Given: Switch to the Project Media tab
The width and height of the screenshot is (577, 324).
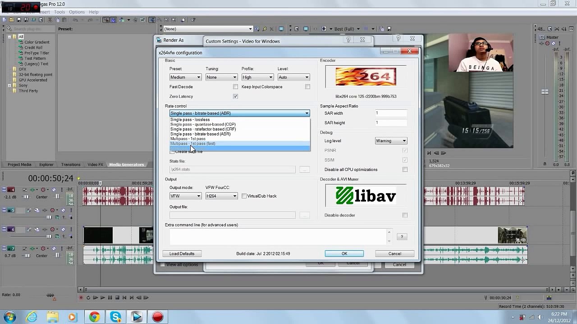Looking at the screenshot, I should (x=19, y=165).
